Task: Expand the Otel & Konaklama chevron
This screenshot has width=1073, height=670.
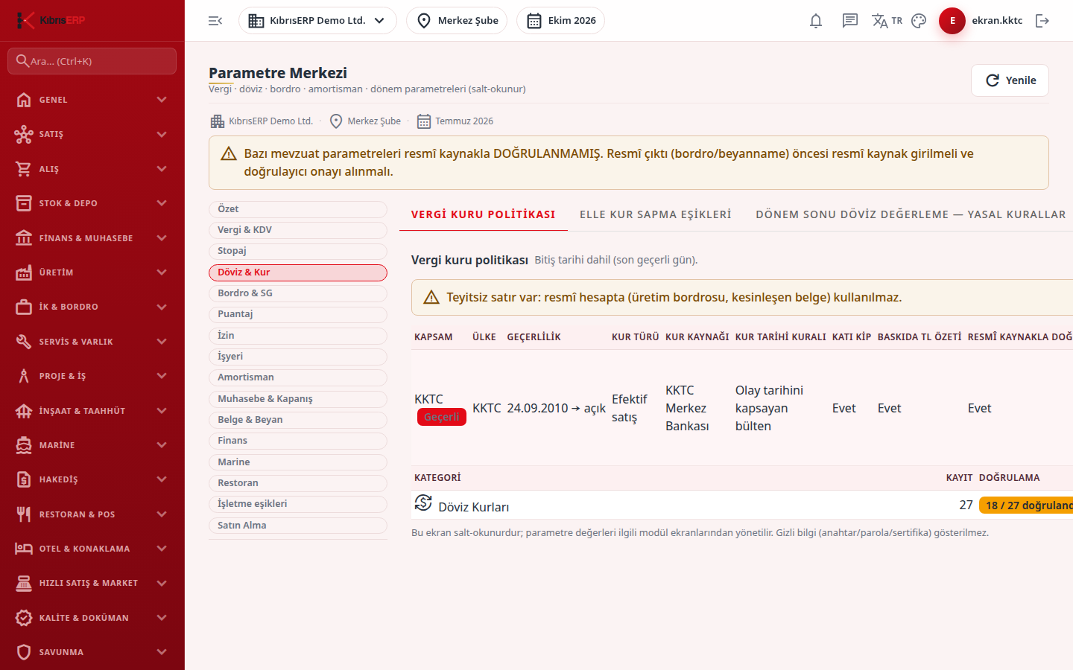Action: click(162, 549)
